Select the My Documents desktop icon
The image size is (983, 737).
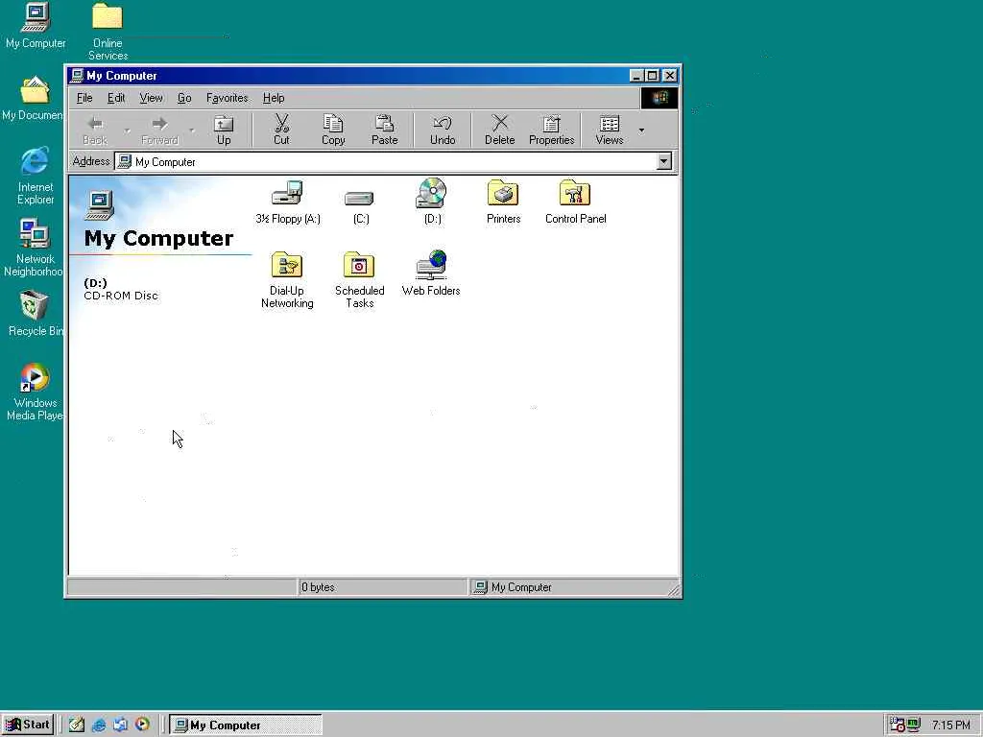tap(33, 99)
